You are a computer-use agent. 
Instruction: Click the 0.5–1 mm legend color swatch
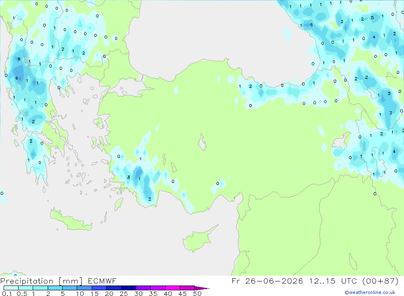[26, 288]
